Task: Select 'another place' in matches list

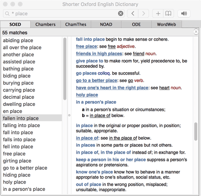Action: [32, 54]
